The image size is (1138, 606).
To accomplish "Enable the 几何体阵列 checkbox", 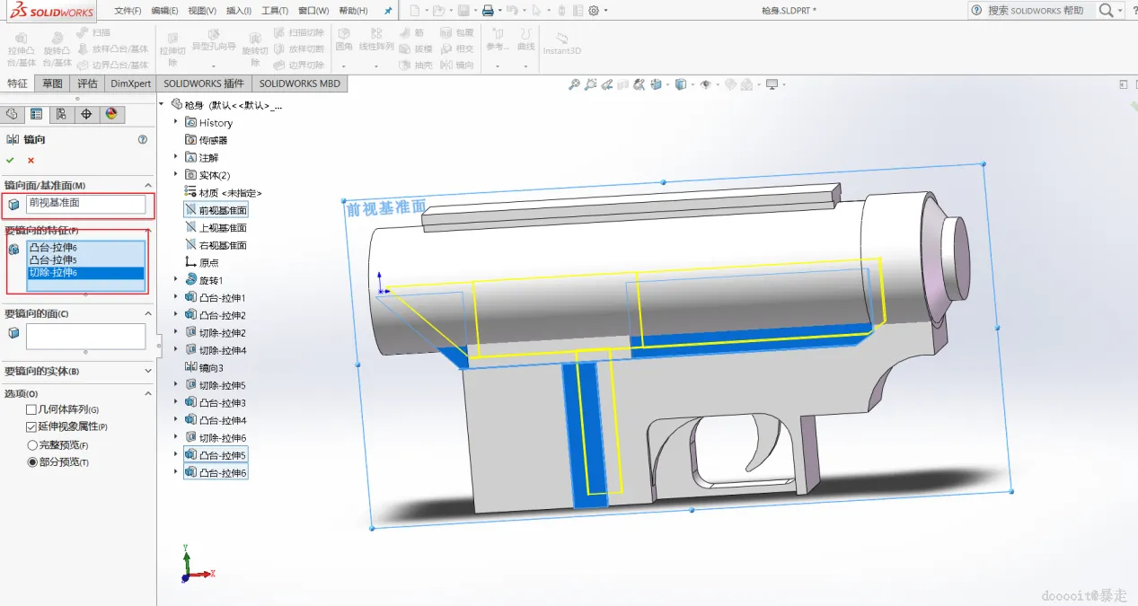I will (31, 409).
